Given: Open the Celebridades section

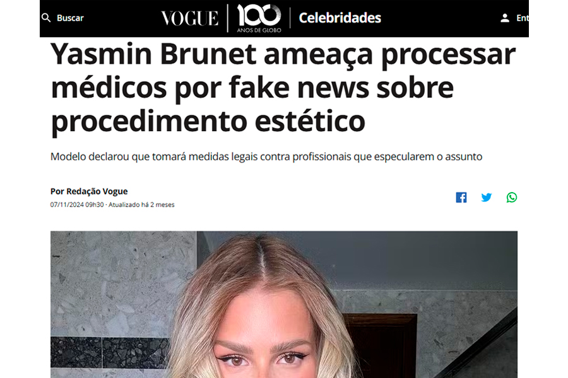Looking at the screenshot, I should pyautogui.click(x=340, y=18).
